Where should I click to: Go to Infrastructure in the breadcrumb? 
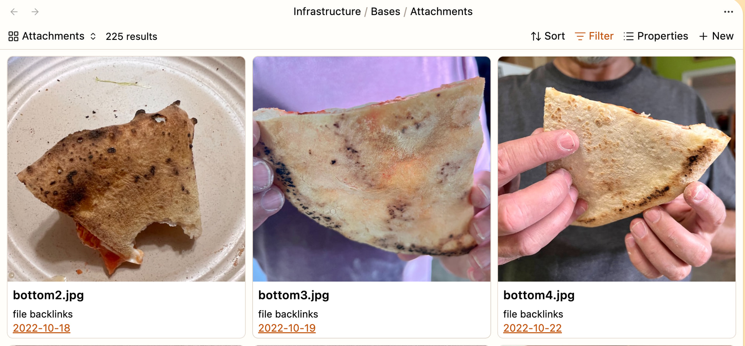327,12
